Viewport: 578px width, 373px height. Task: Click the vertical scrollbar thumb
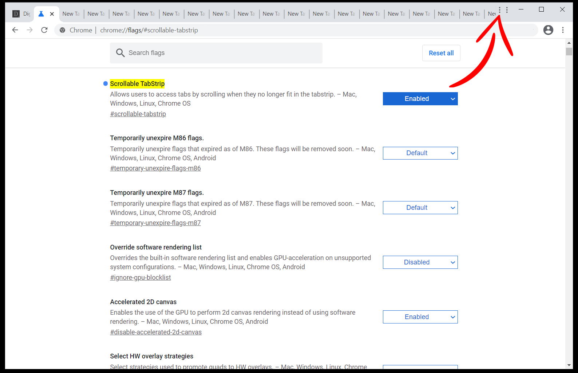pos(569,51)
